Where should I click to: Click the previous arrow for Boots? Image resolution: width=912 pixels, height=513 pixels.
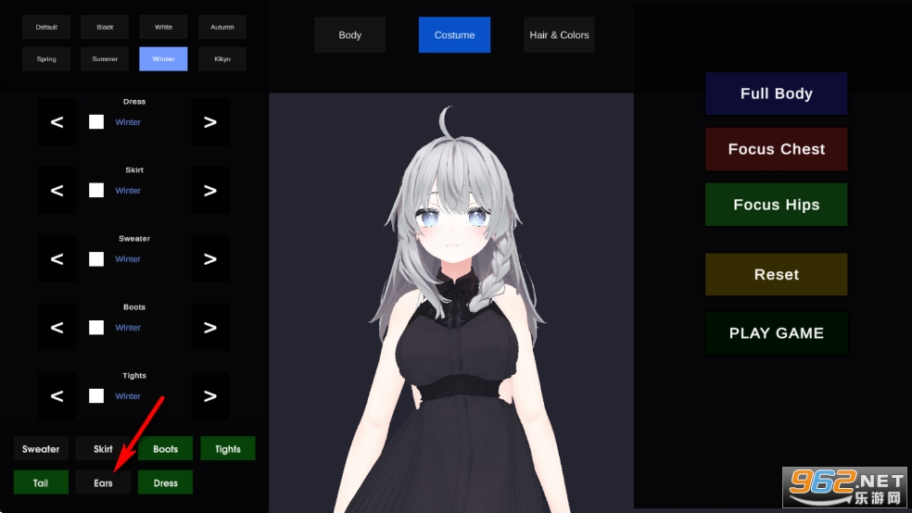pyautogui.click(x=57, y=328)
